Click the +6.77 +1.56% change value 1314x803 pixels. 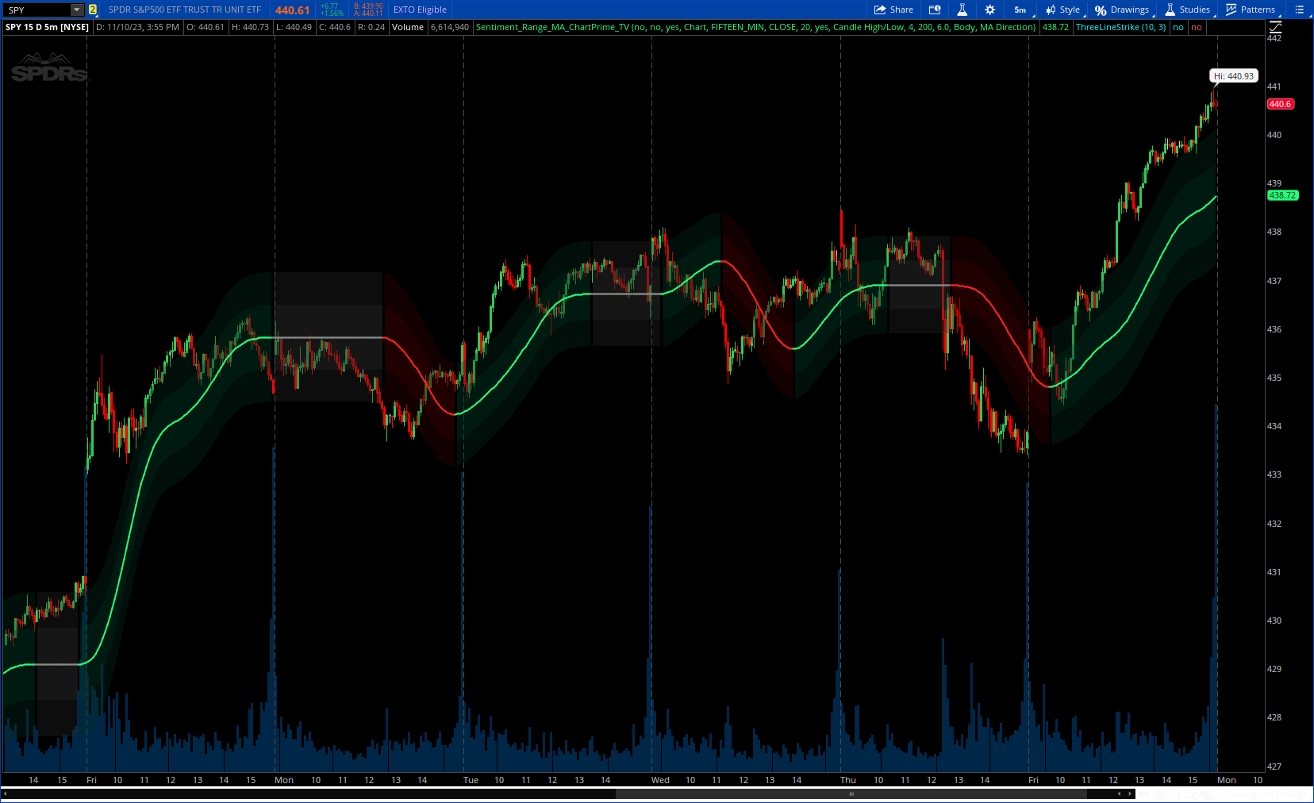332,10
